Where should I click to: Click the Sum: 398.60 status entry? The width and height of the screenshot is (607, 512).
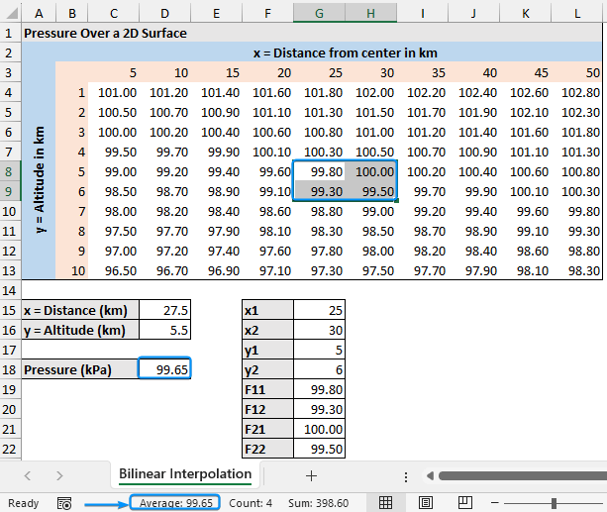click(318, 503)
